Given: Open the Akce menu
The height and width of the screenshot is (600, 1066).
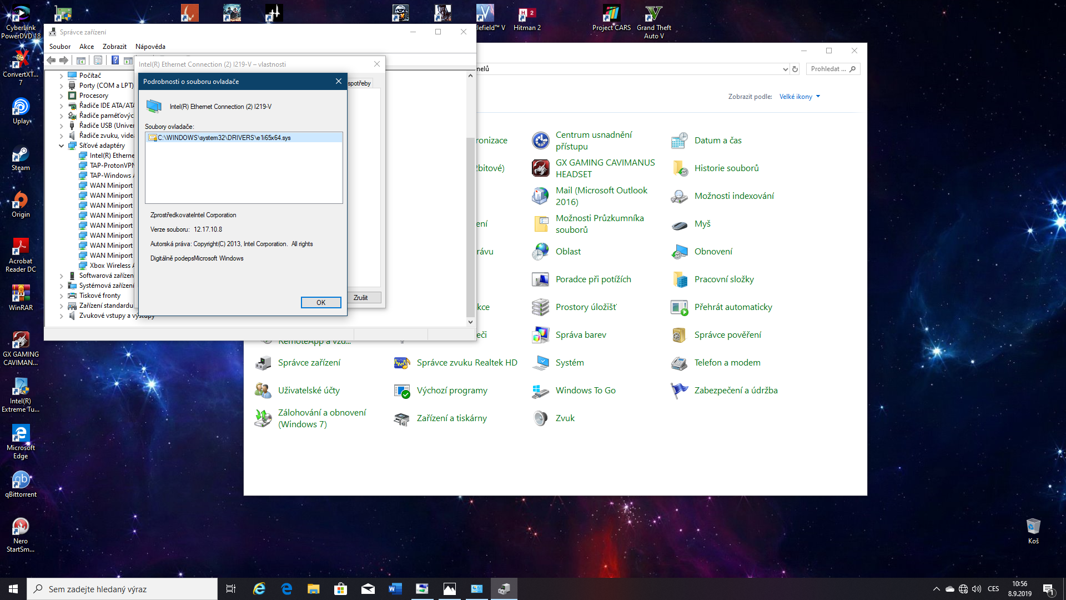Looking at the screenshot, I should coord(86,47).
